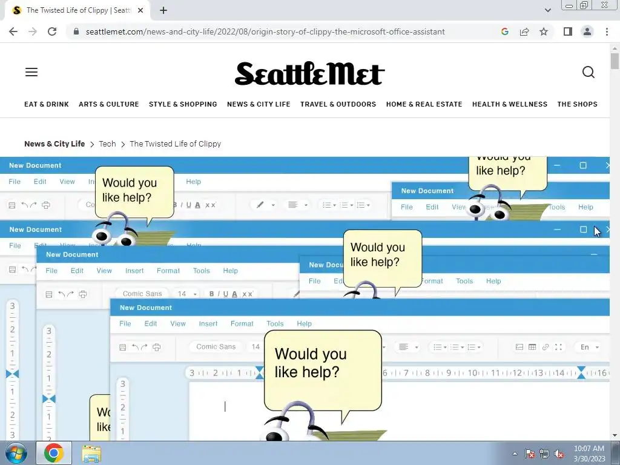Open the network tray icon
Screen dimensions: 620x465
point(544,453)
